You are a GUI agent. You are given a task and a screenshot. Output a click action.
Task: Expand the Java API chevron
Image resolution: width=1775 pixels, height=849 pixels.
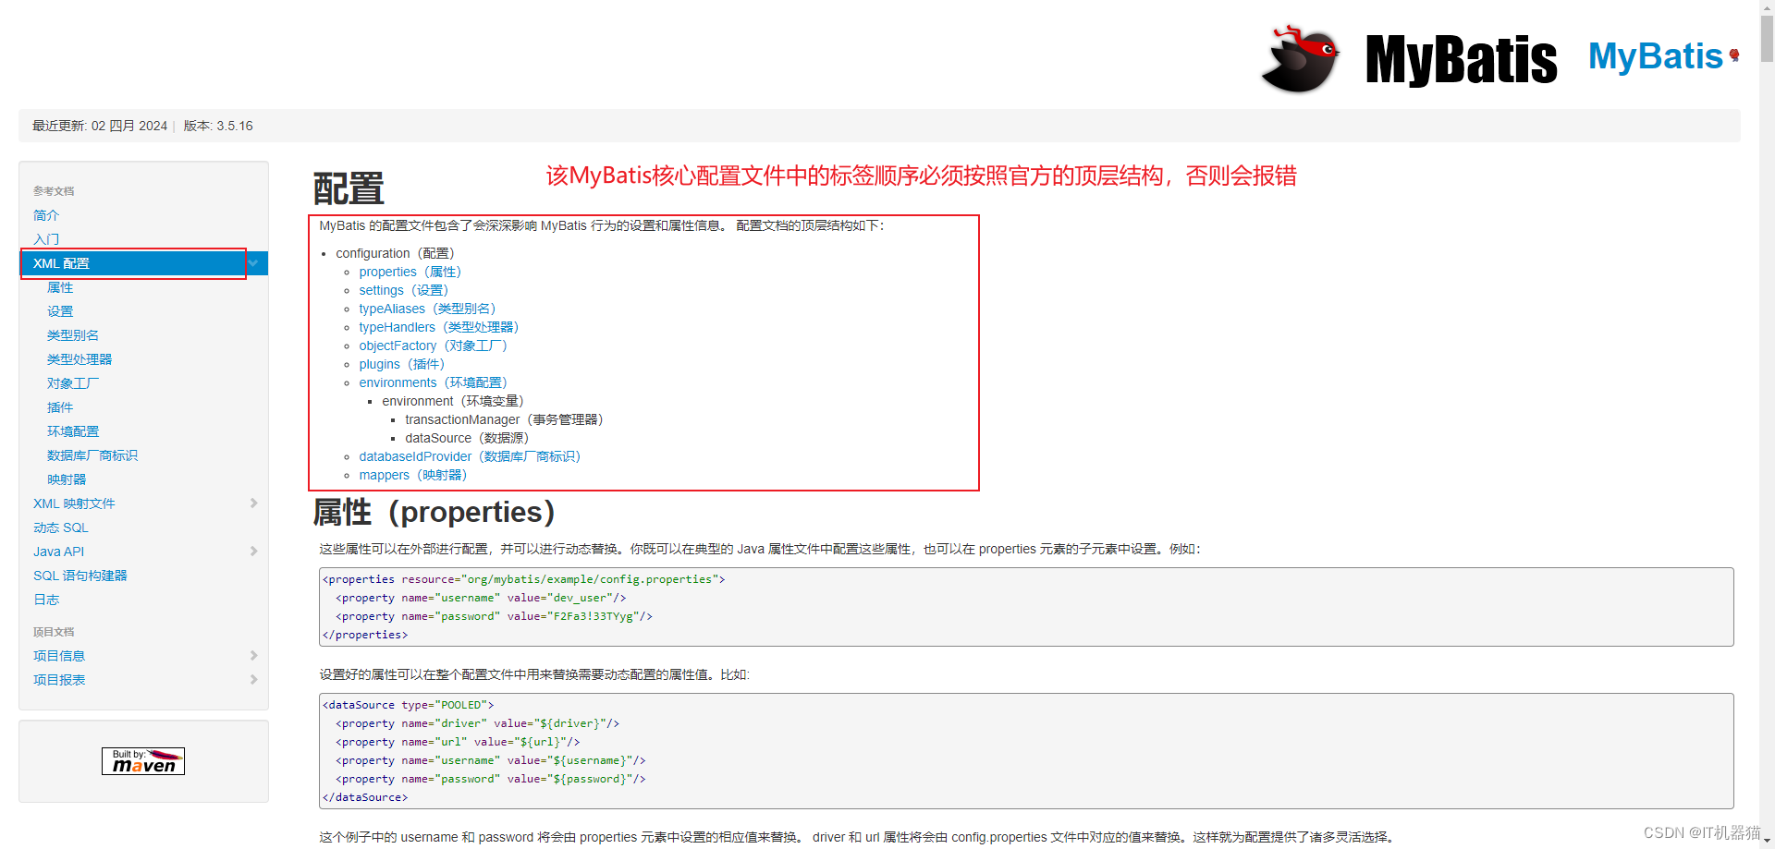(x=253, y=552)
